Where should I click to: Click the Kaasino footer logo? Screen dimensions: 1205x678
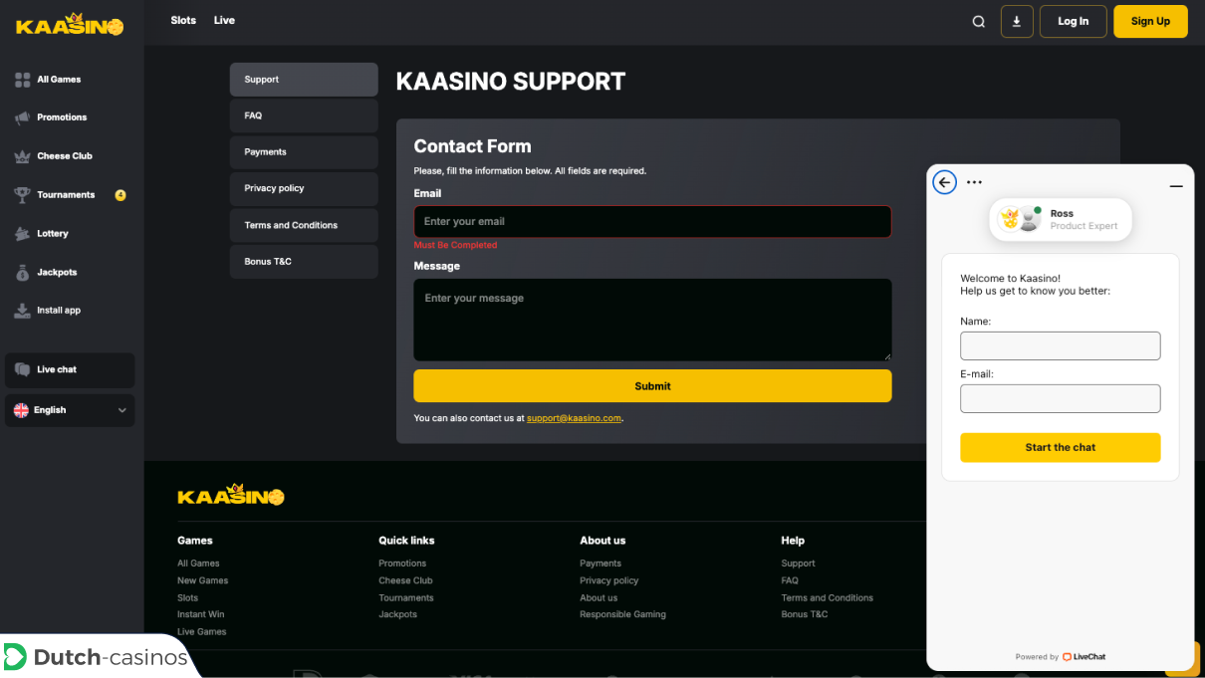pos(231,495)
